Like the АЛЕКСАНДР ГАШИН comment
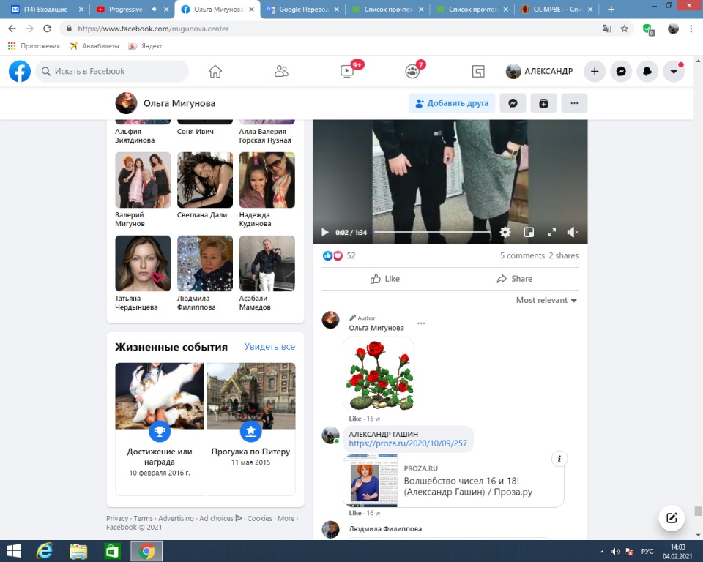703x562 pixels. point(355,513)
